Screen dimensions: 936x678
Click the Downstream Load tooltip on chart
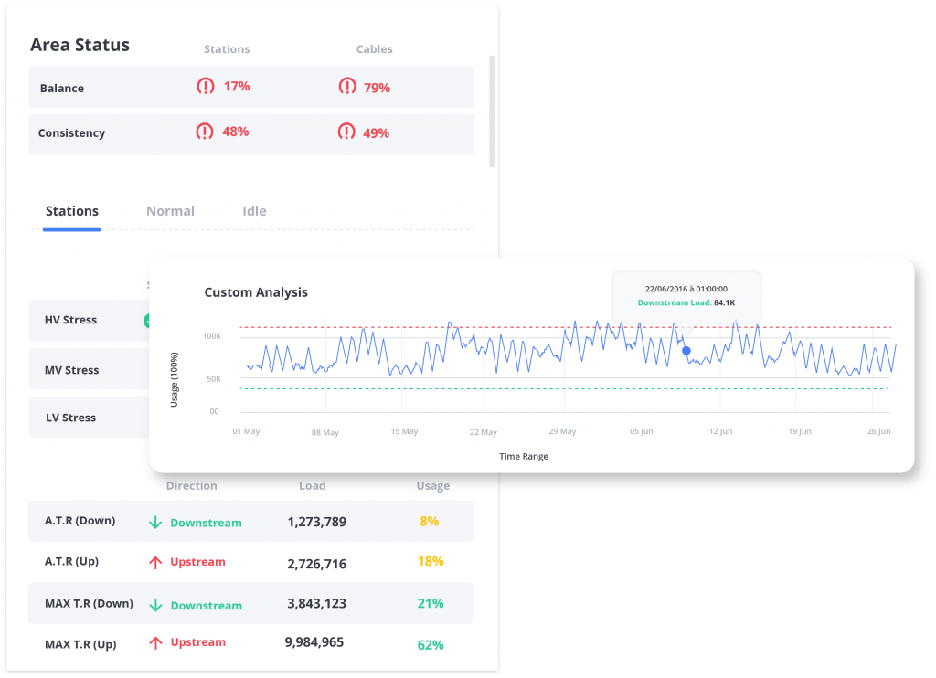(x=686, y=295)
